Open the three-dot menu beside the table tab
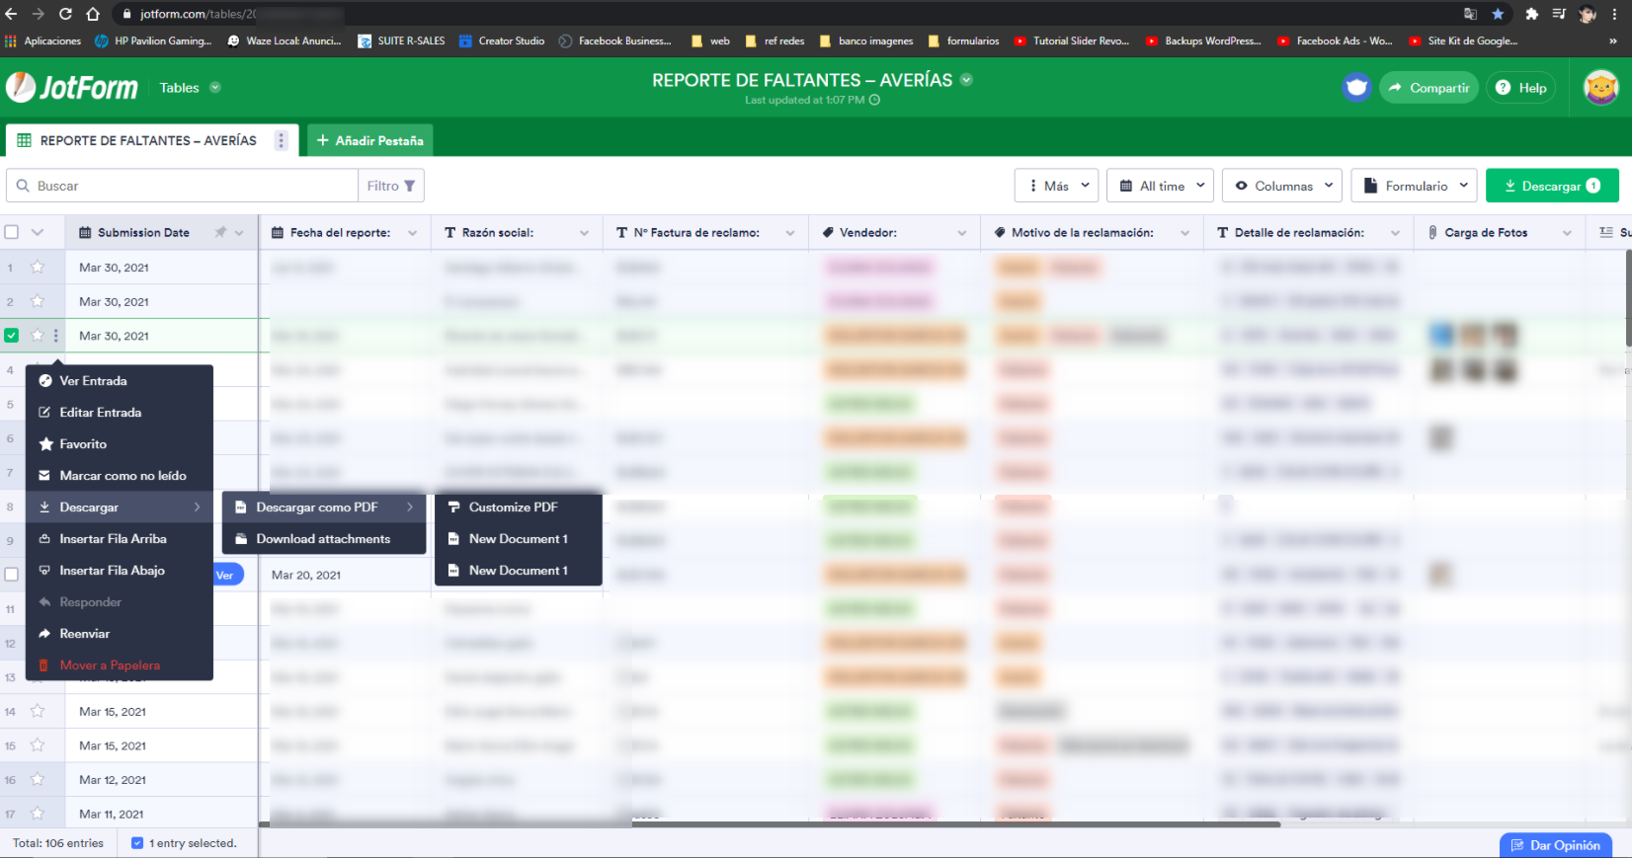 click(x=282, y=141)
